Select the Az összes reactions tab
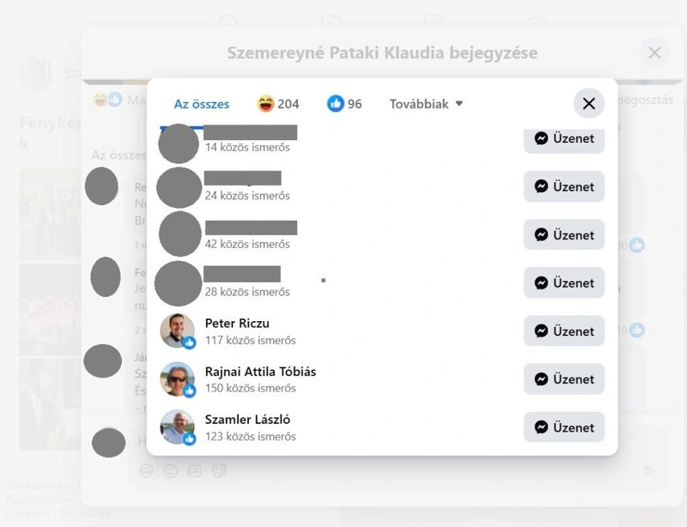Image resolution: width=687 pixels, height=527 pixels. click(x=202, y=104)
